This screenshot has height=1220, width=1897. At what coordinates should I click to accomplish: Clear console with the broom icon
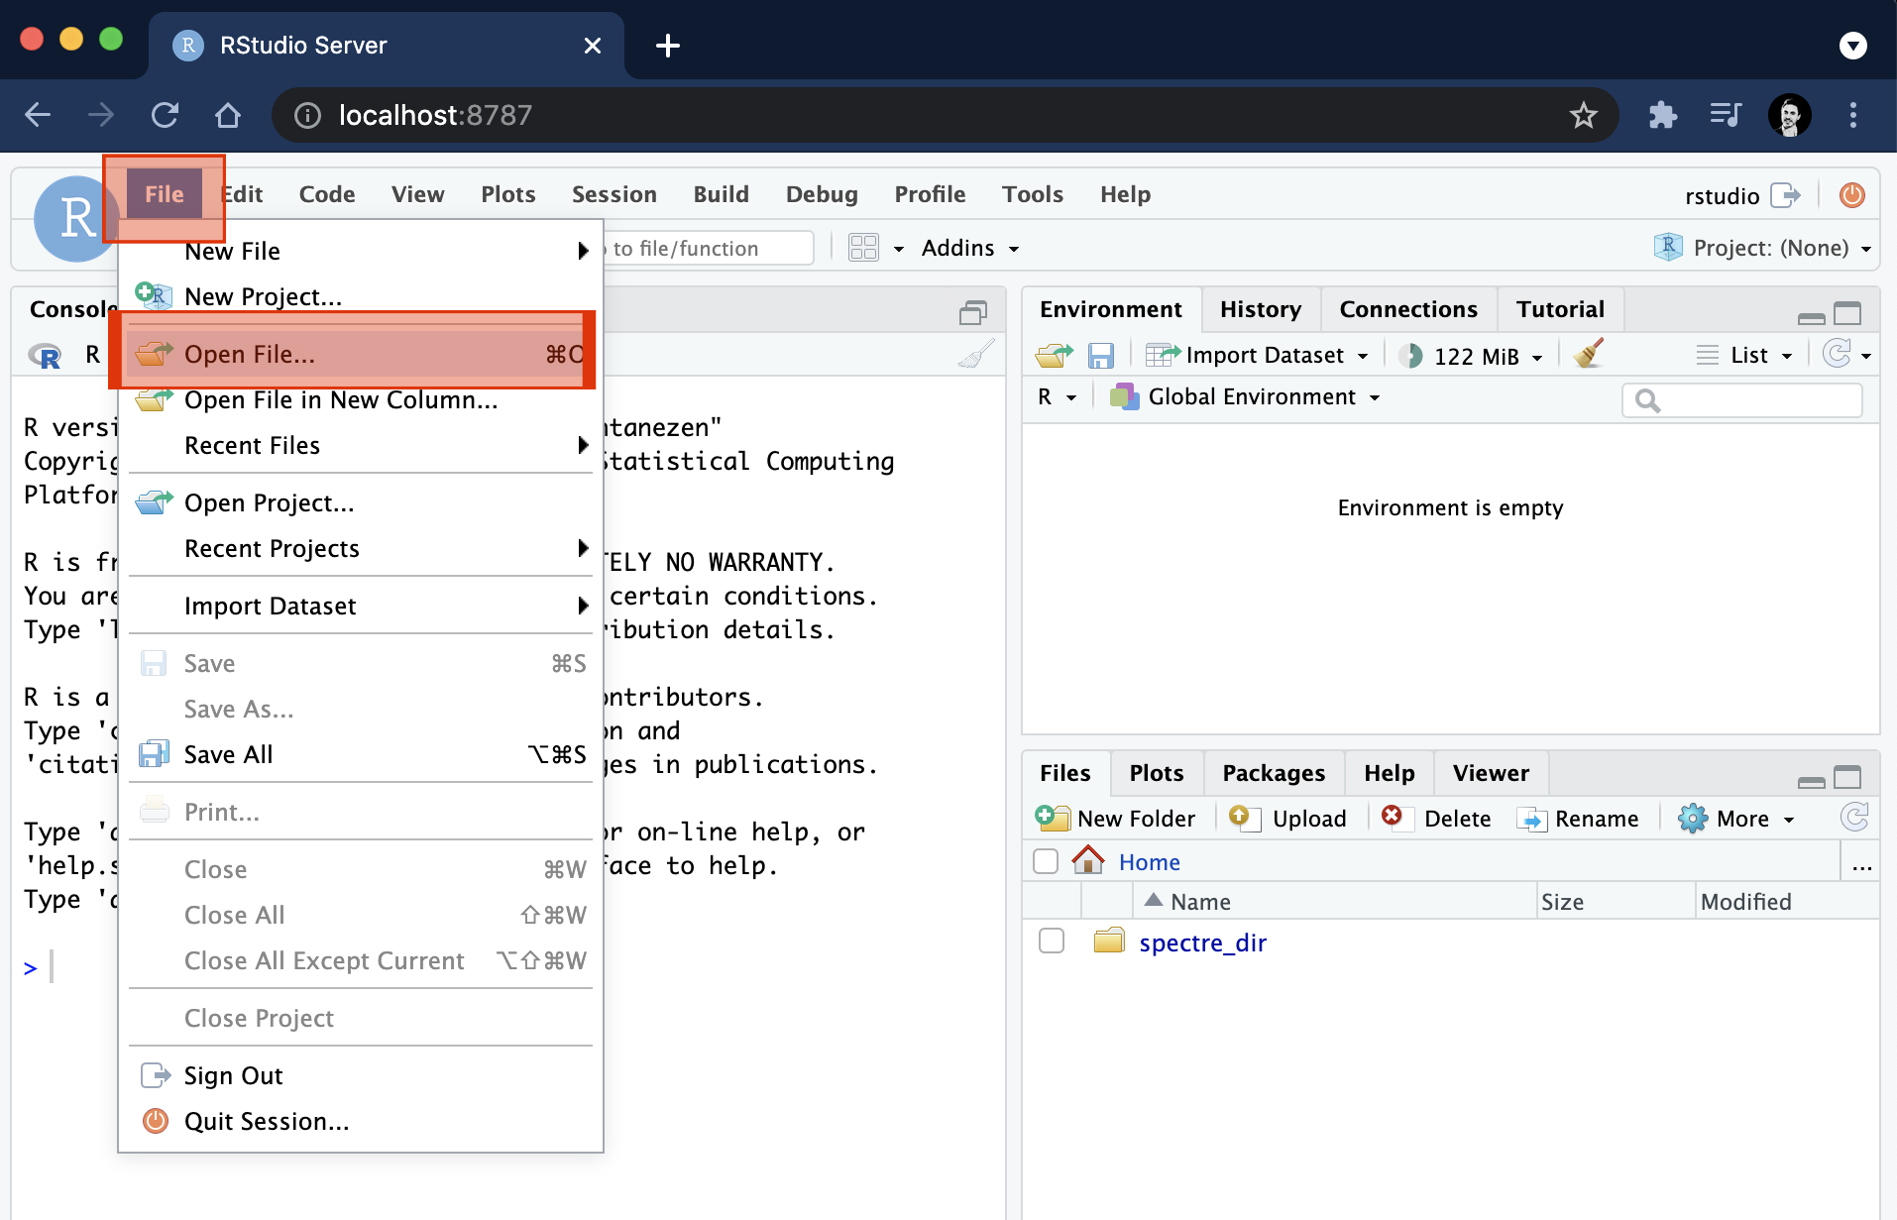click(975, 355)
